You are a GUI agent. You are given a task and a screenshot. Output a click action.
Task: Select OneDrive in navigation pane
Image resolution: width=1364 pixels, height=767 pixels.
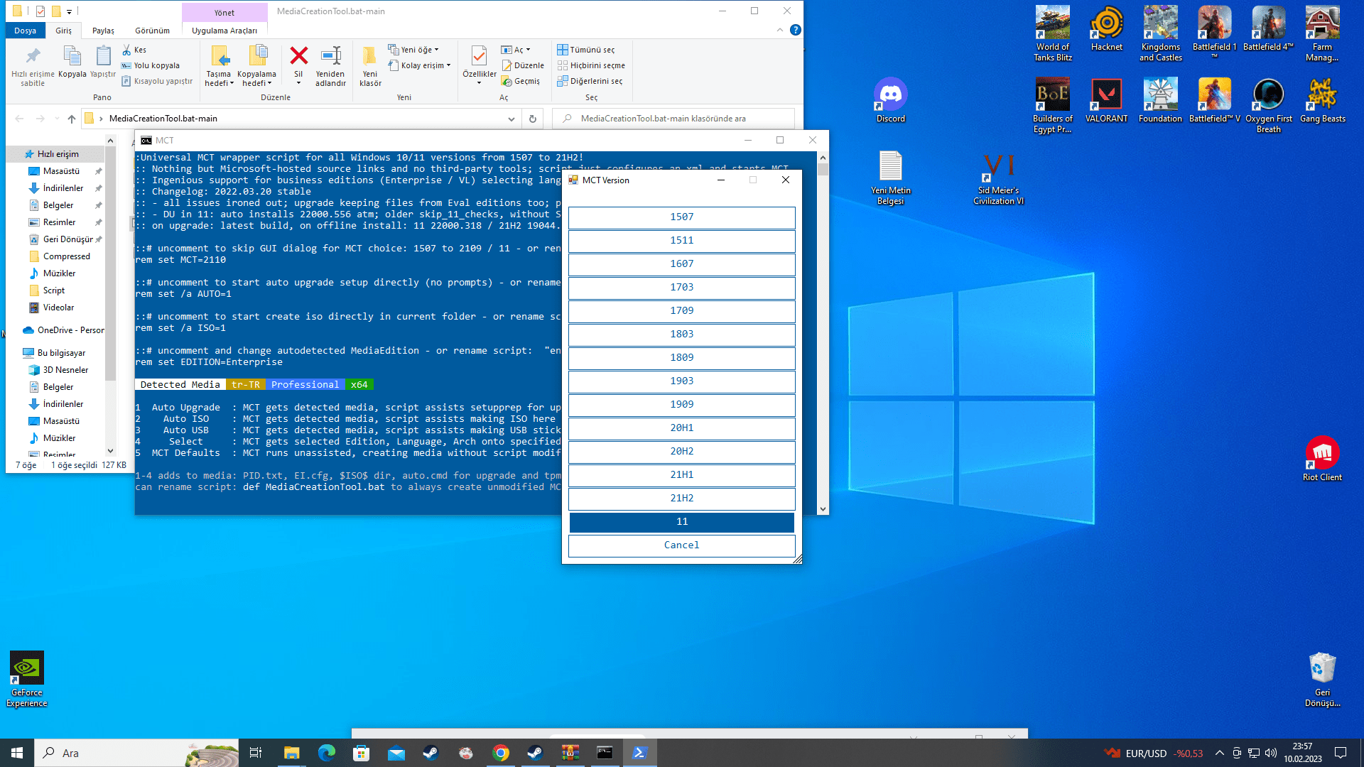pyautogui.click(x=64, y=330)
